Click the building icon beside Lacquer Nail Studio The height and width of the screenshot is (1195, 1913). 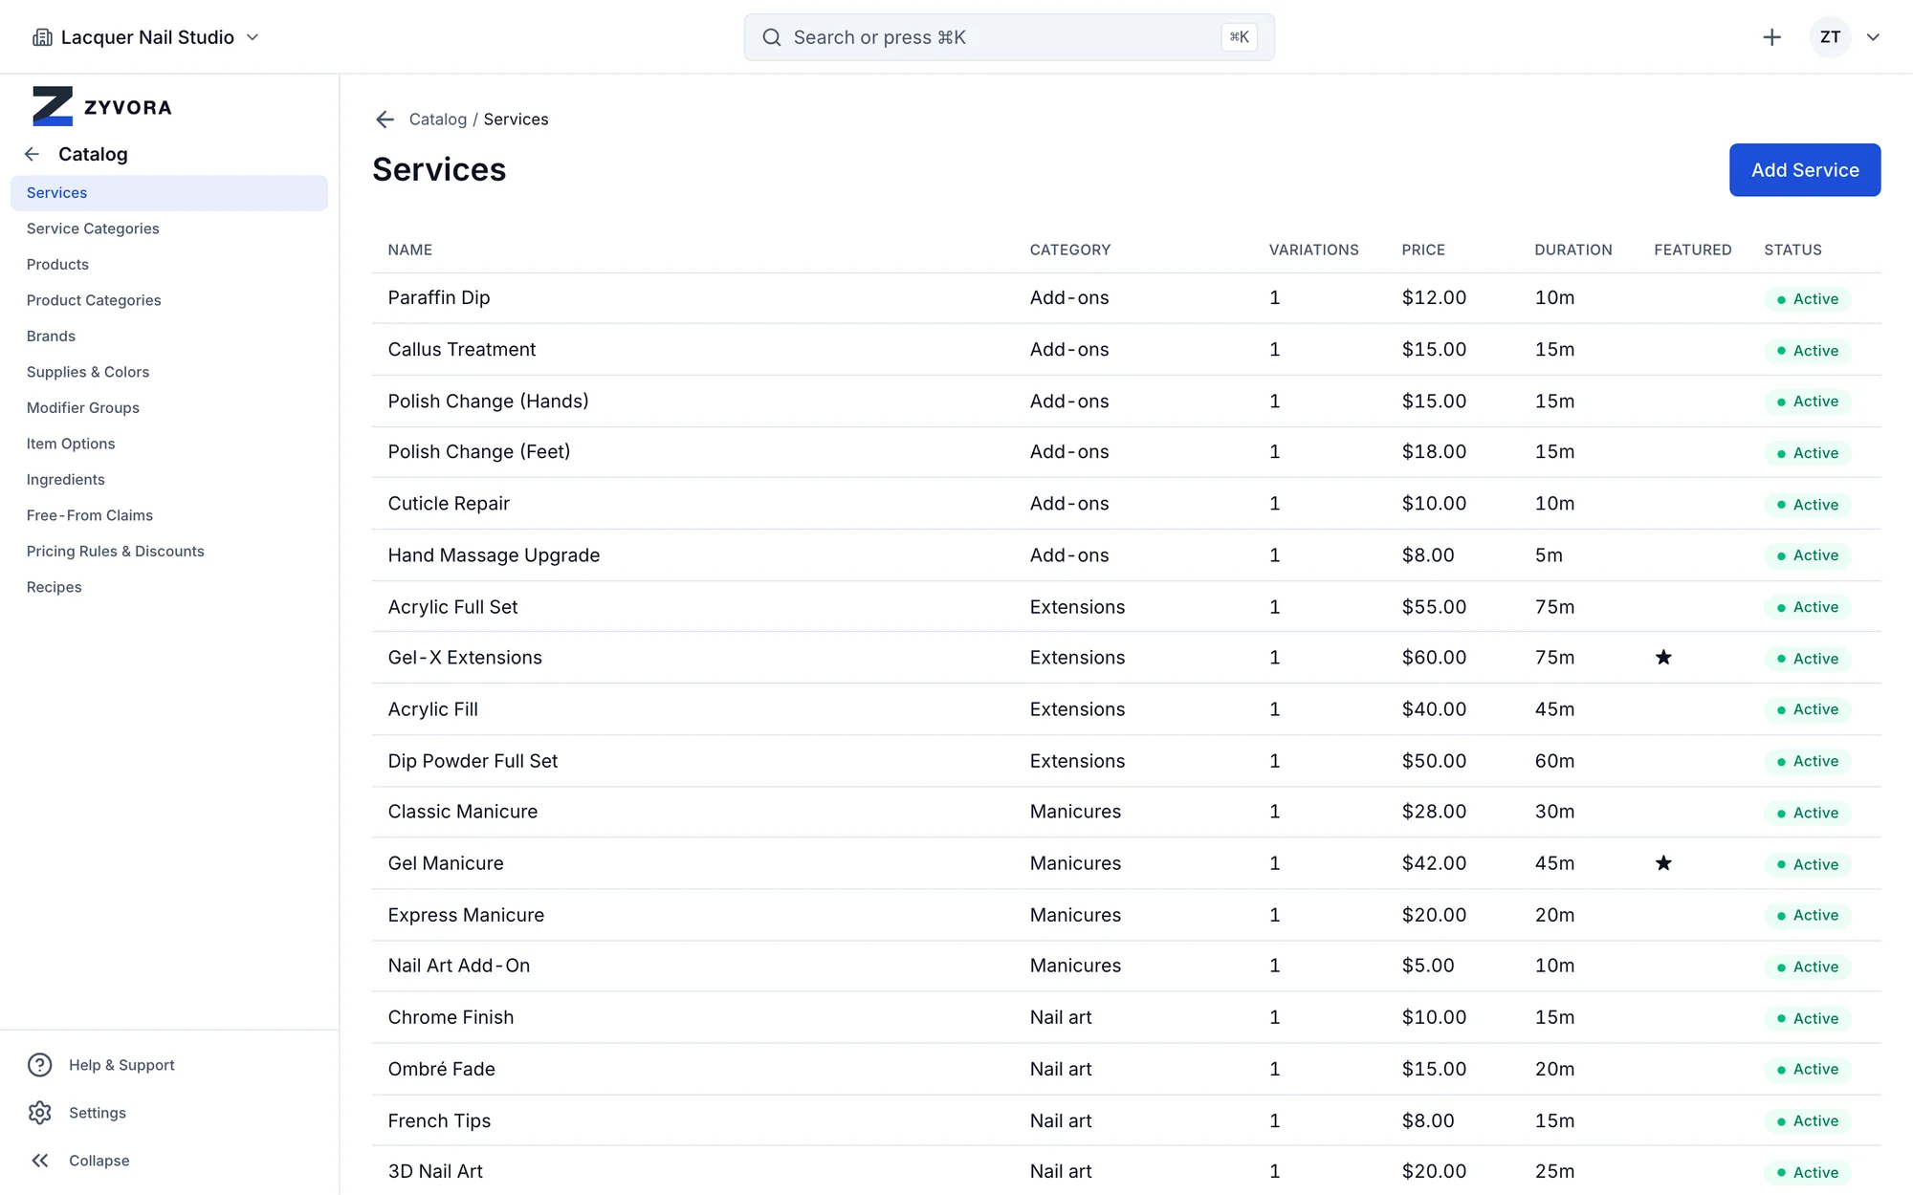pos(42,37)
